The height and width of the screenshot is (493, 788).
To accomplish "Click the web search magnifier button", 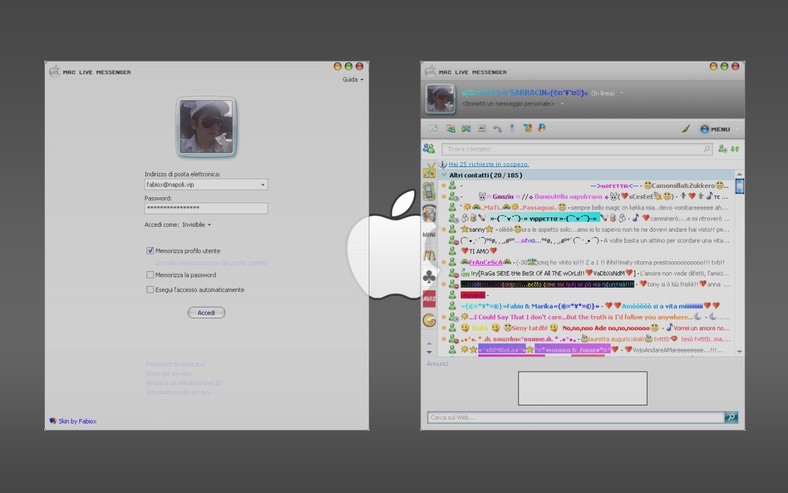I will pyautogui.click(x=731, y=417).
